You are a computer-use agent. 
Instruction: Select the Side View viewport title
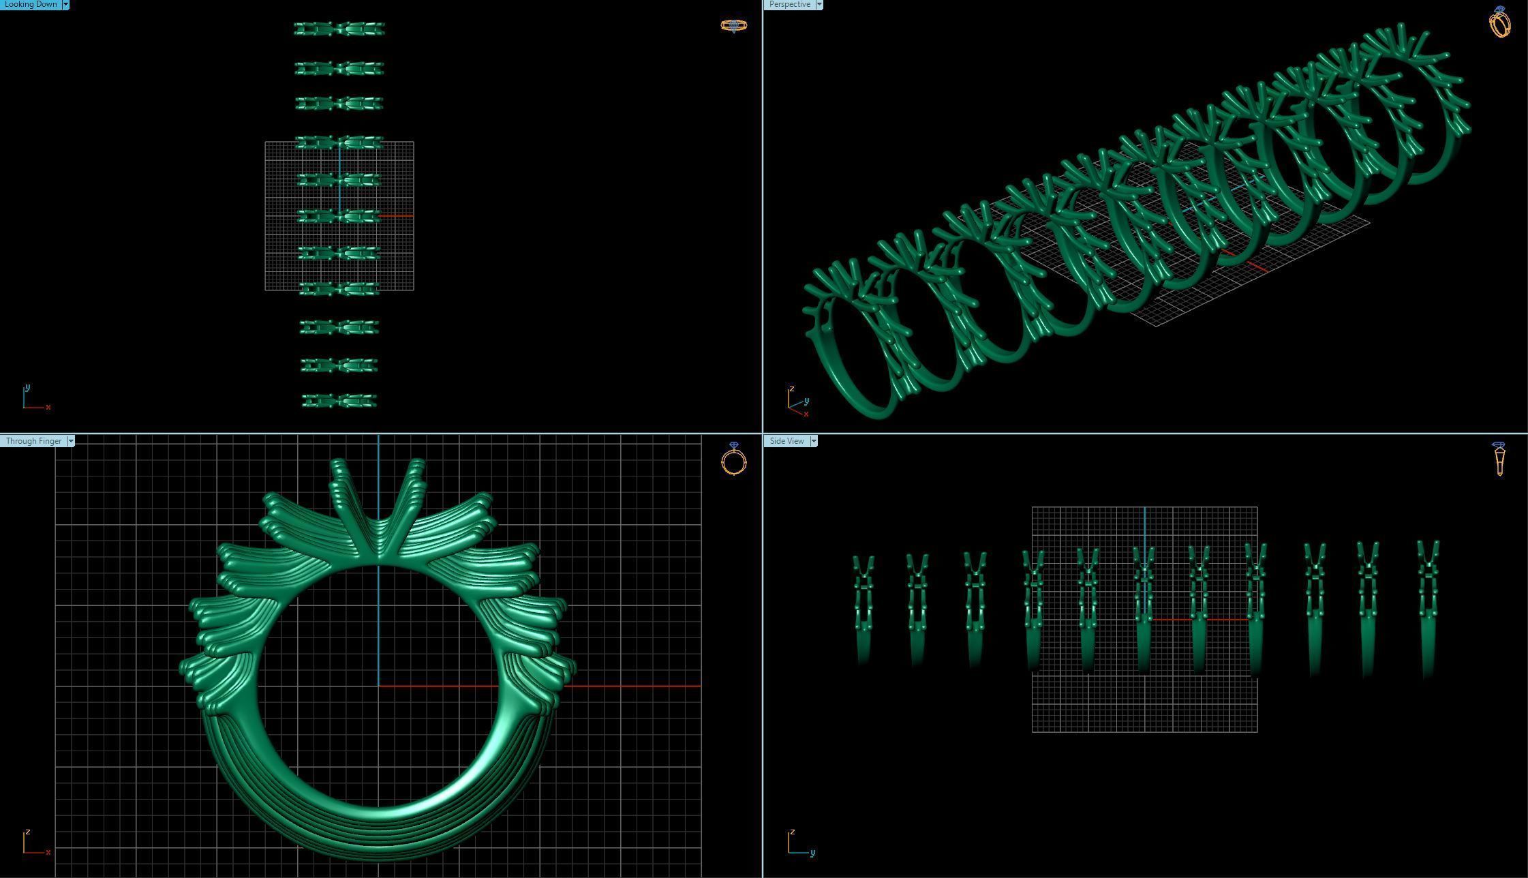[x=786, y=441]
